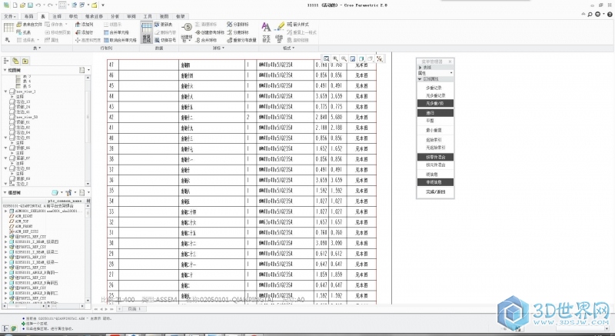Click zoom in magnifier in graphics toolbar
Screen dimensions: 615x336
pos(335,58)
